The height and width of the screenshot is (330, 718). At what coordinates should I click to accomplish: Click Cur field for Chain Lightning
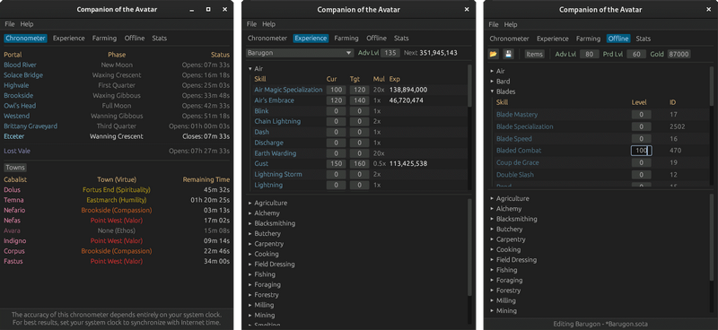coord(336,121)
